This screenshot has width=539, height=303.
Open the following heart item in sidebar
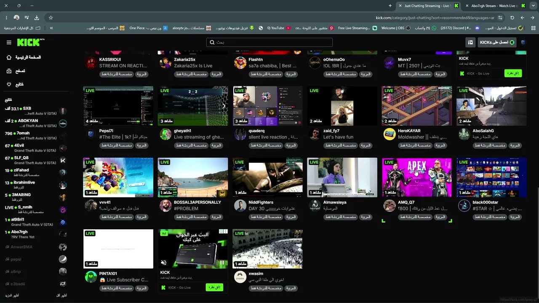[x=16, y=85]
